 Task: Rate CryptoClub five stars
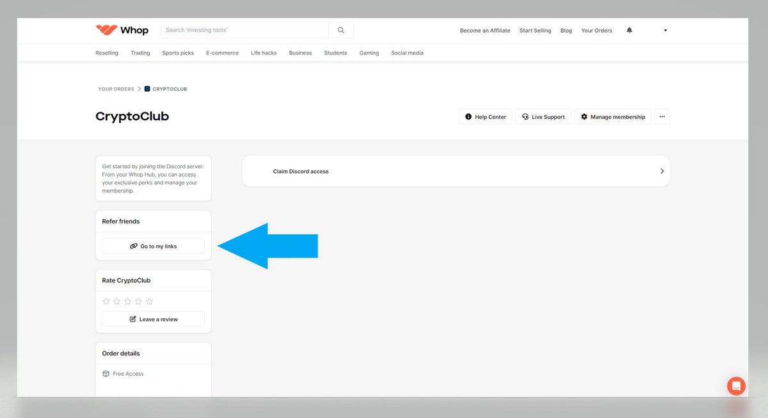point(150,301)
